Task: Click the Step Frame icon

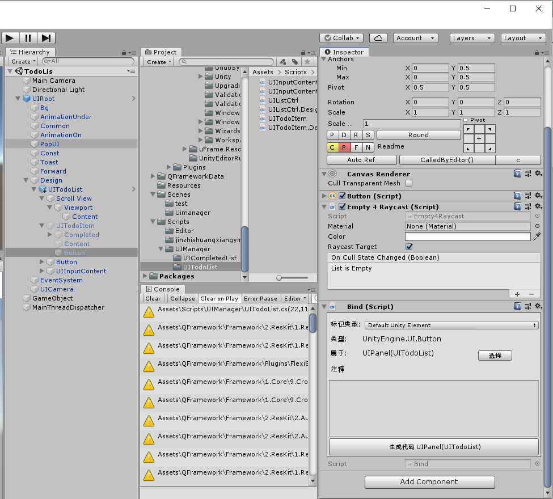Action: [45, 38]
